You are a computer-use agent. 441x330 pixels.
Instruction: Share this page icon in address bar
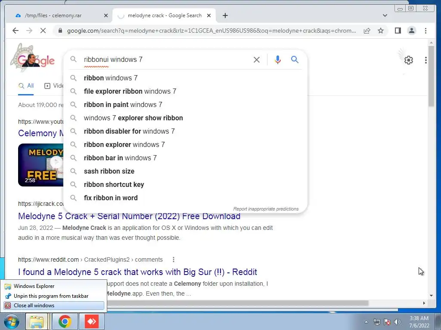367,31
